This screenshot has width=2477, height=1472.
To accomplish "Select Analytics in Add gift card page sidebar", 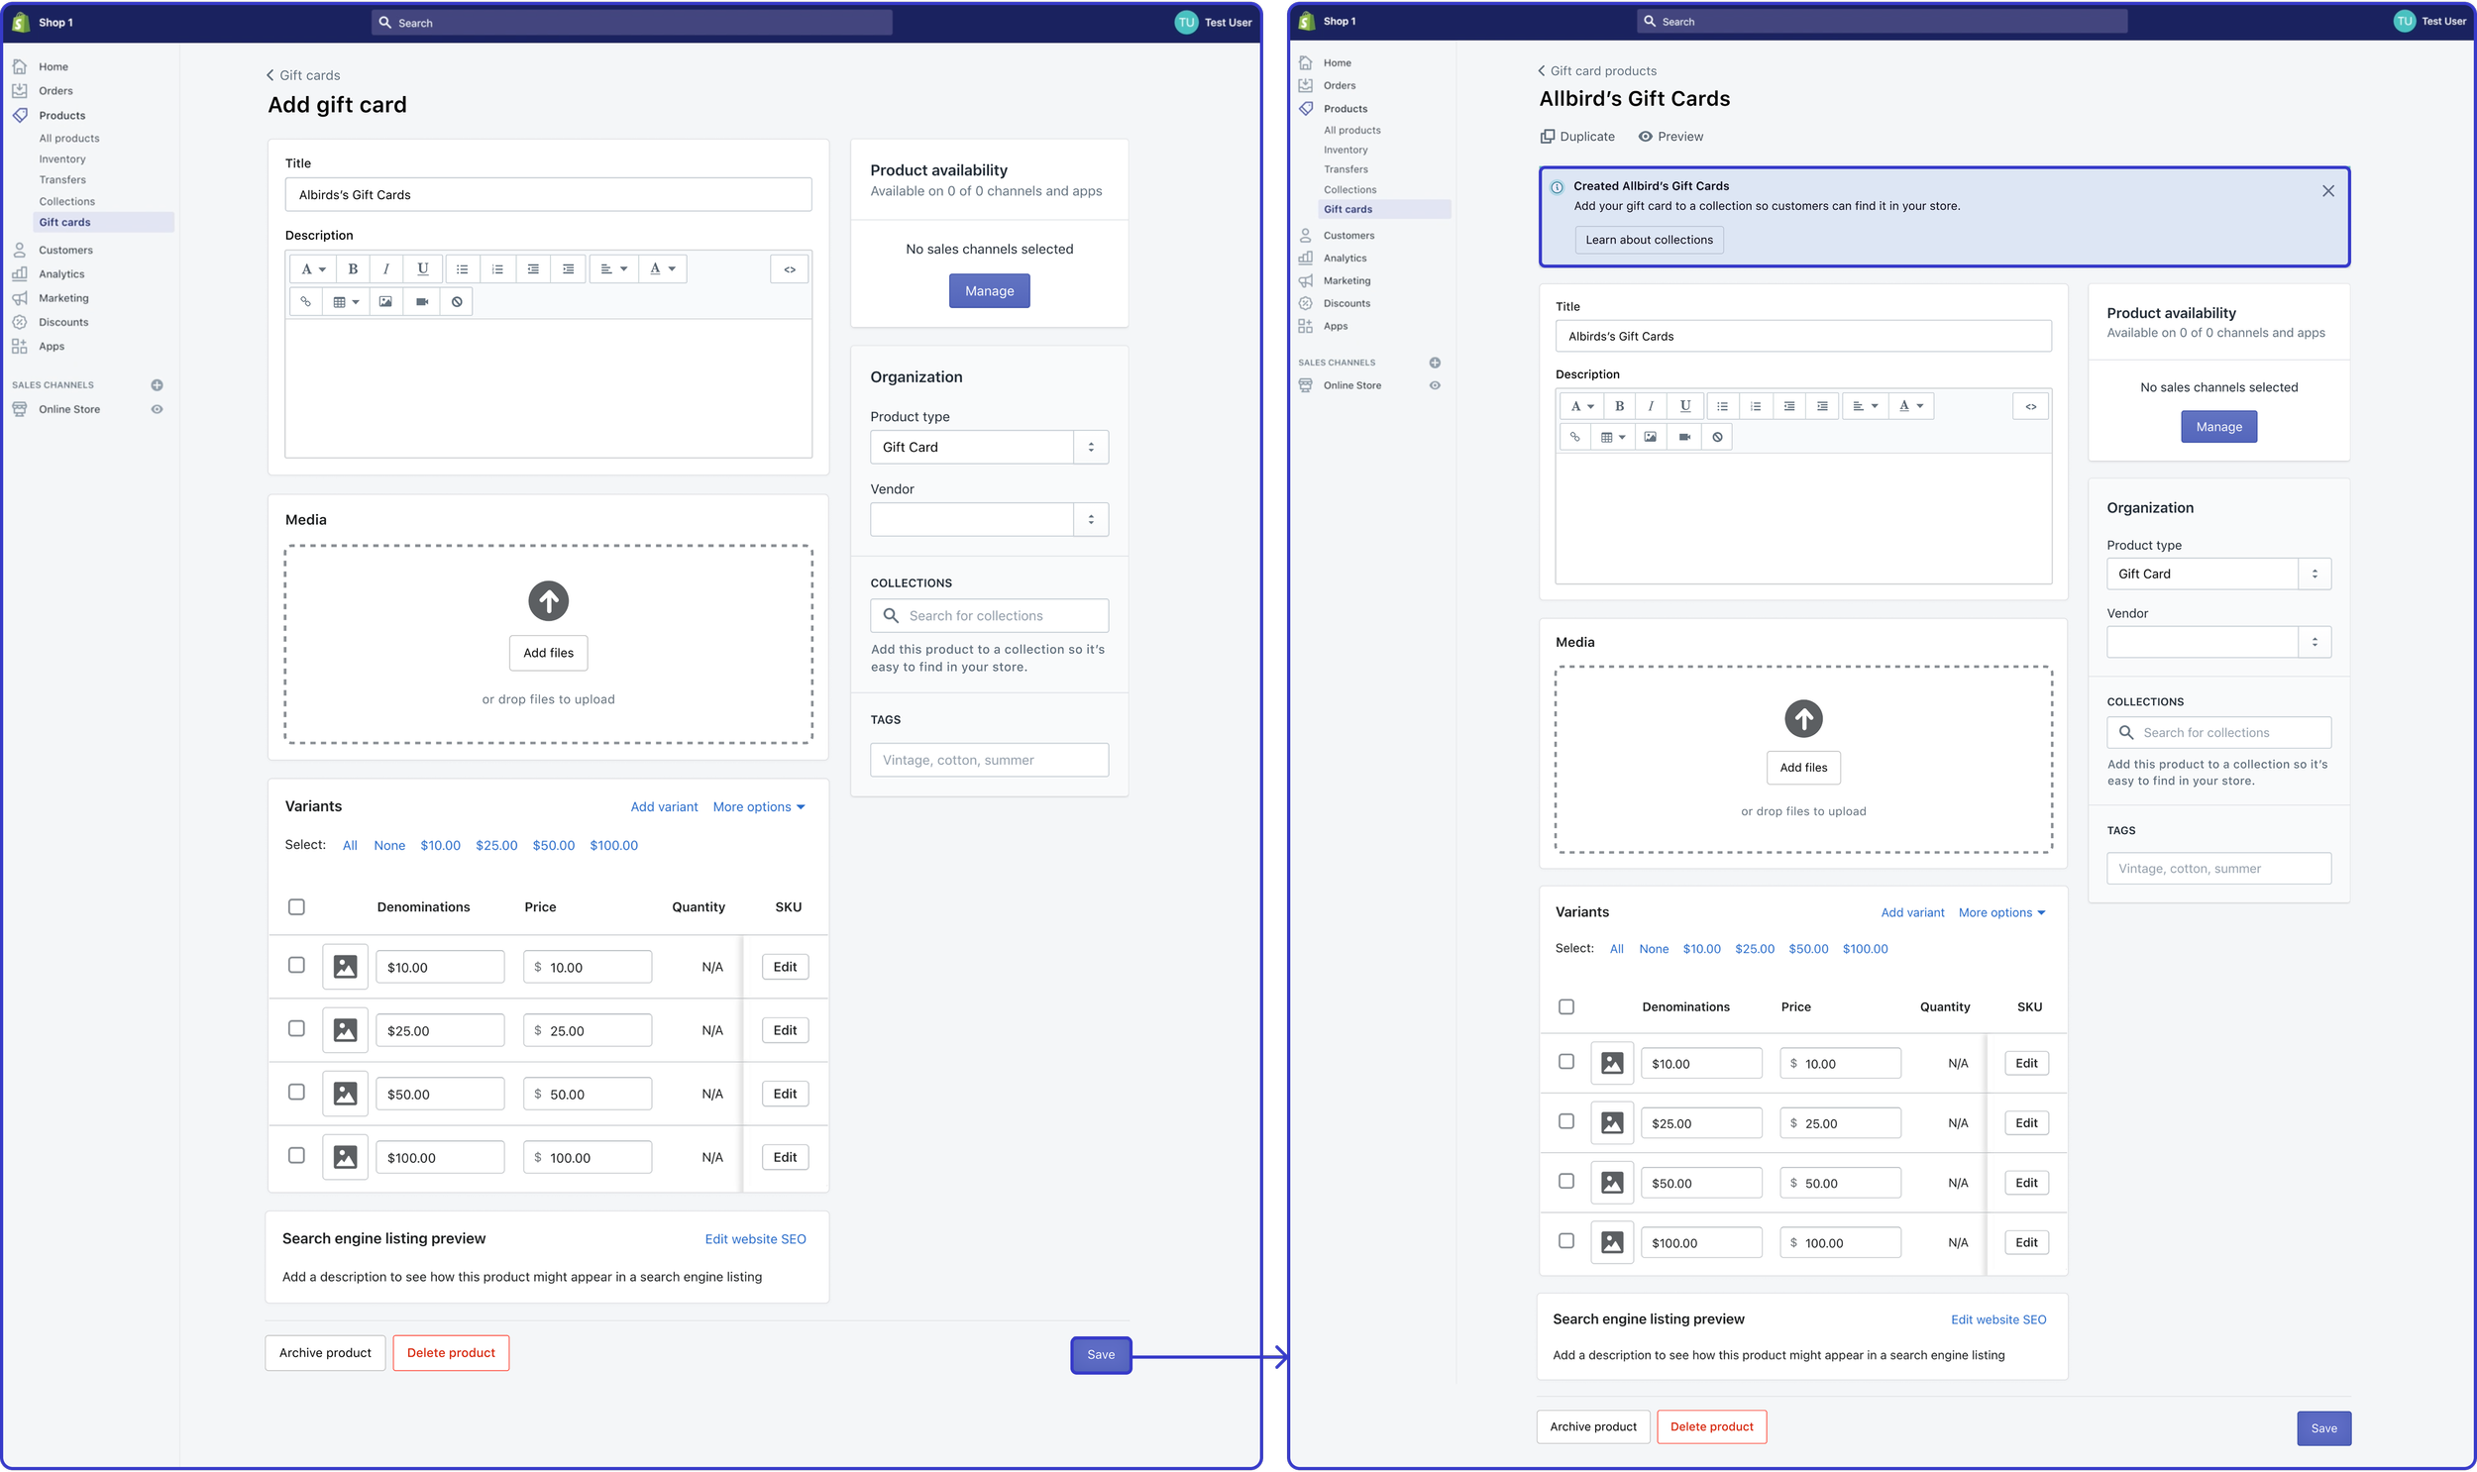I will [60, 273].
